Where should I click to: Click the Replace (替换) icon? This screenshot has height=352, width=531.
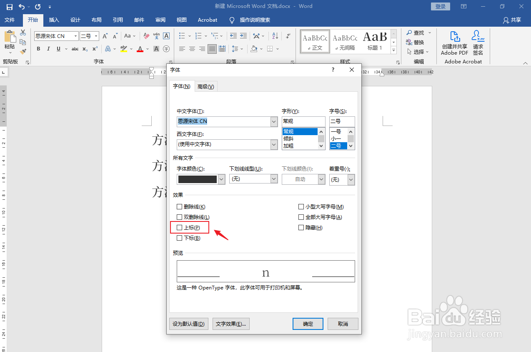pos(415,42)
